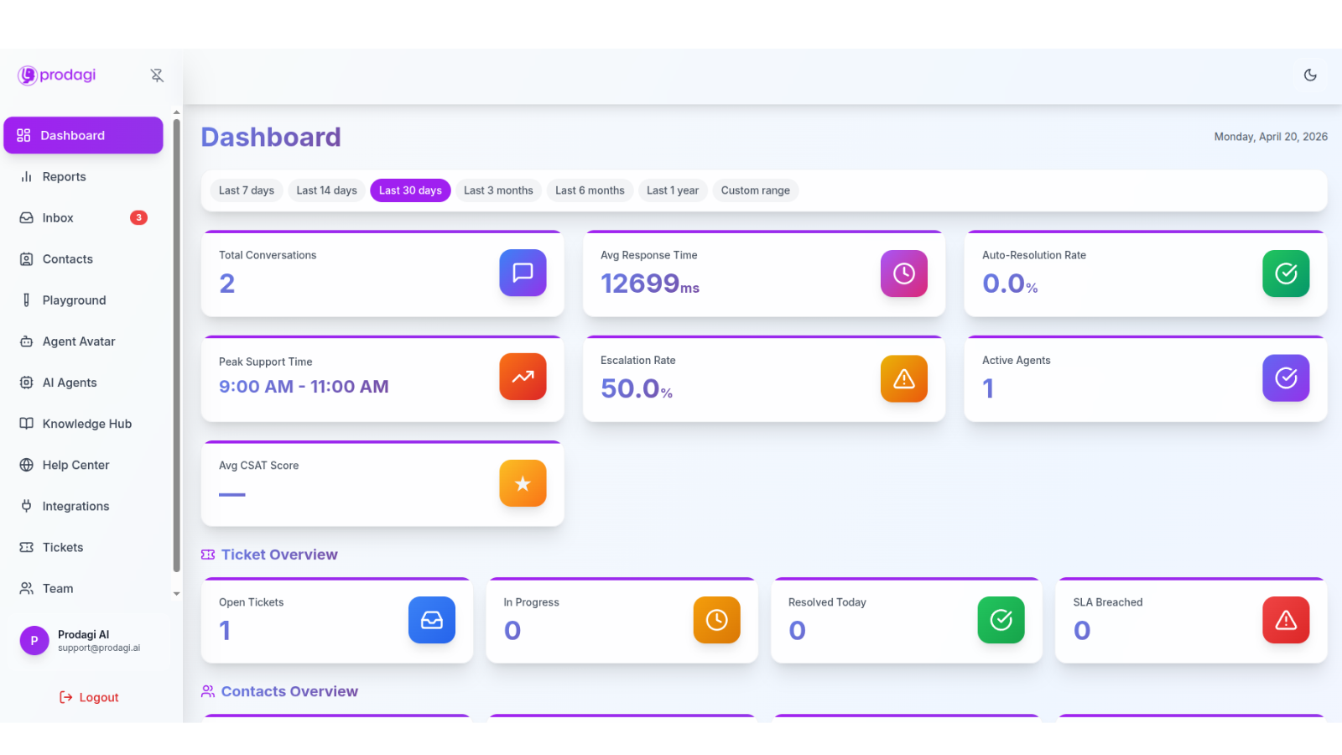Click the Total Conversations chat bubble icon
The height and width of the screenshot is (755, 1342).
(x=523, y=273)
